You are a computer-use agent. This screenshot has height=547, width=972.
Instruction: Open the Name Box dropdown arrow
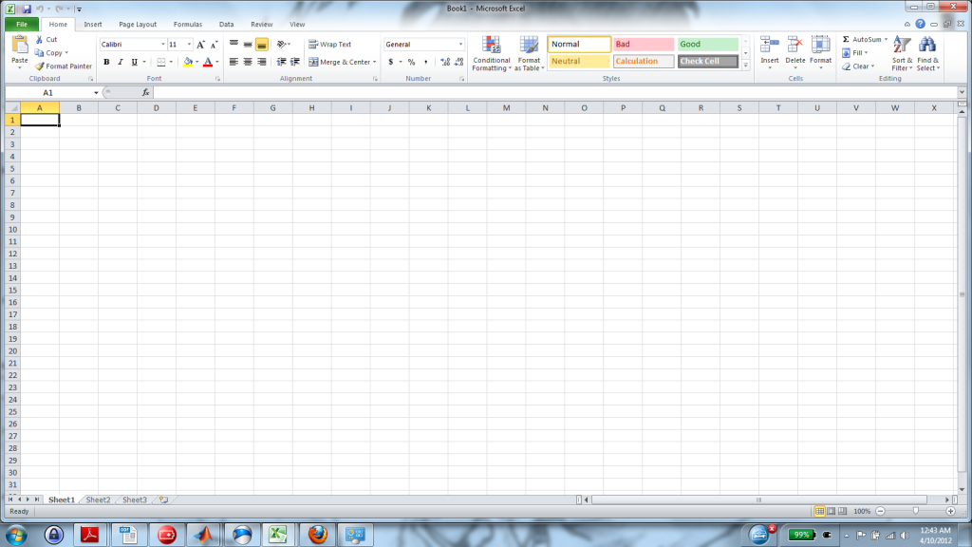click(x=96, y=92)
